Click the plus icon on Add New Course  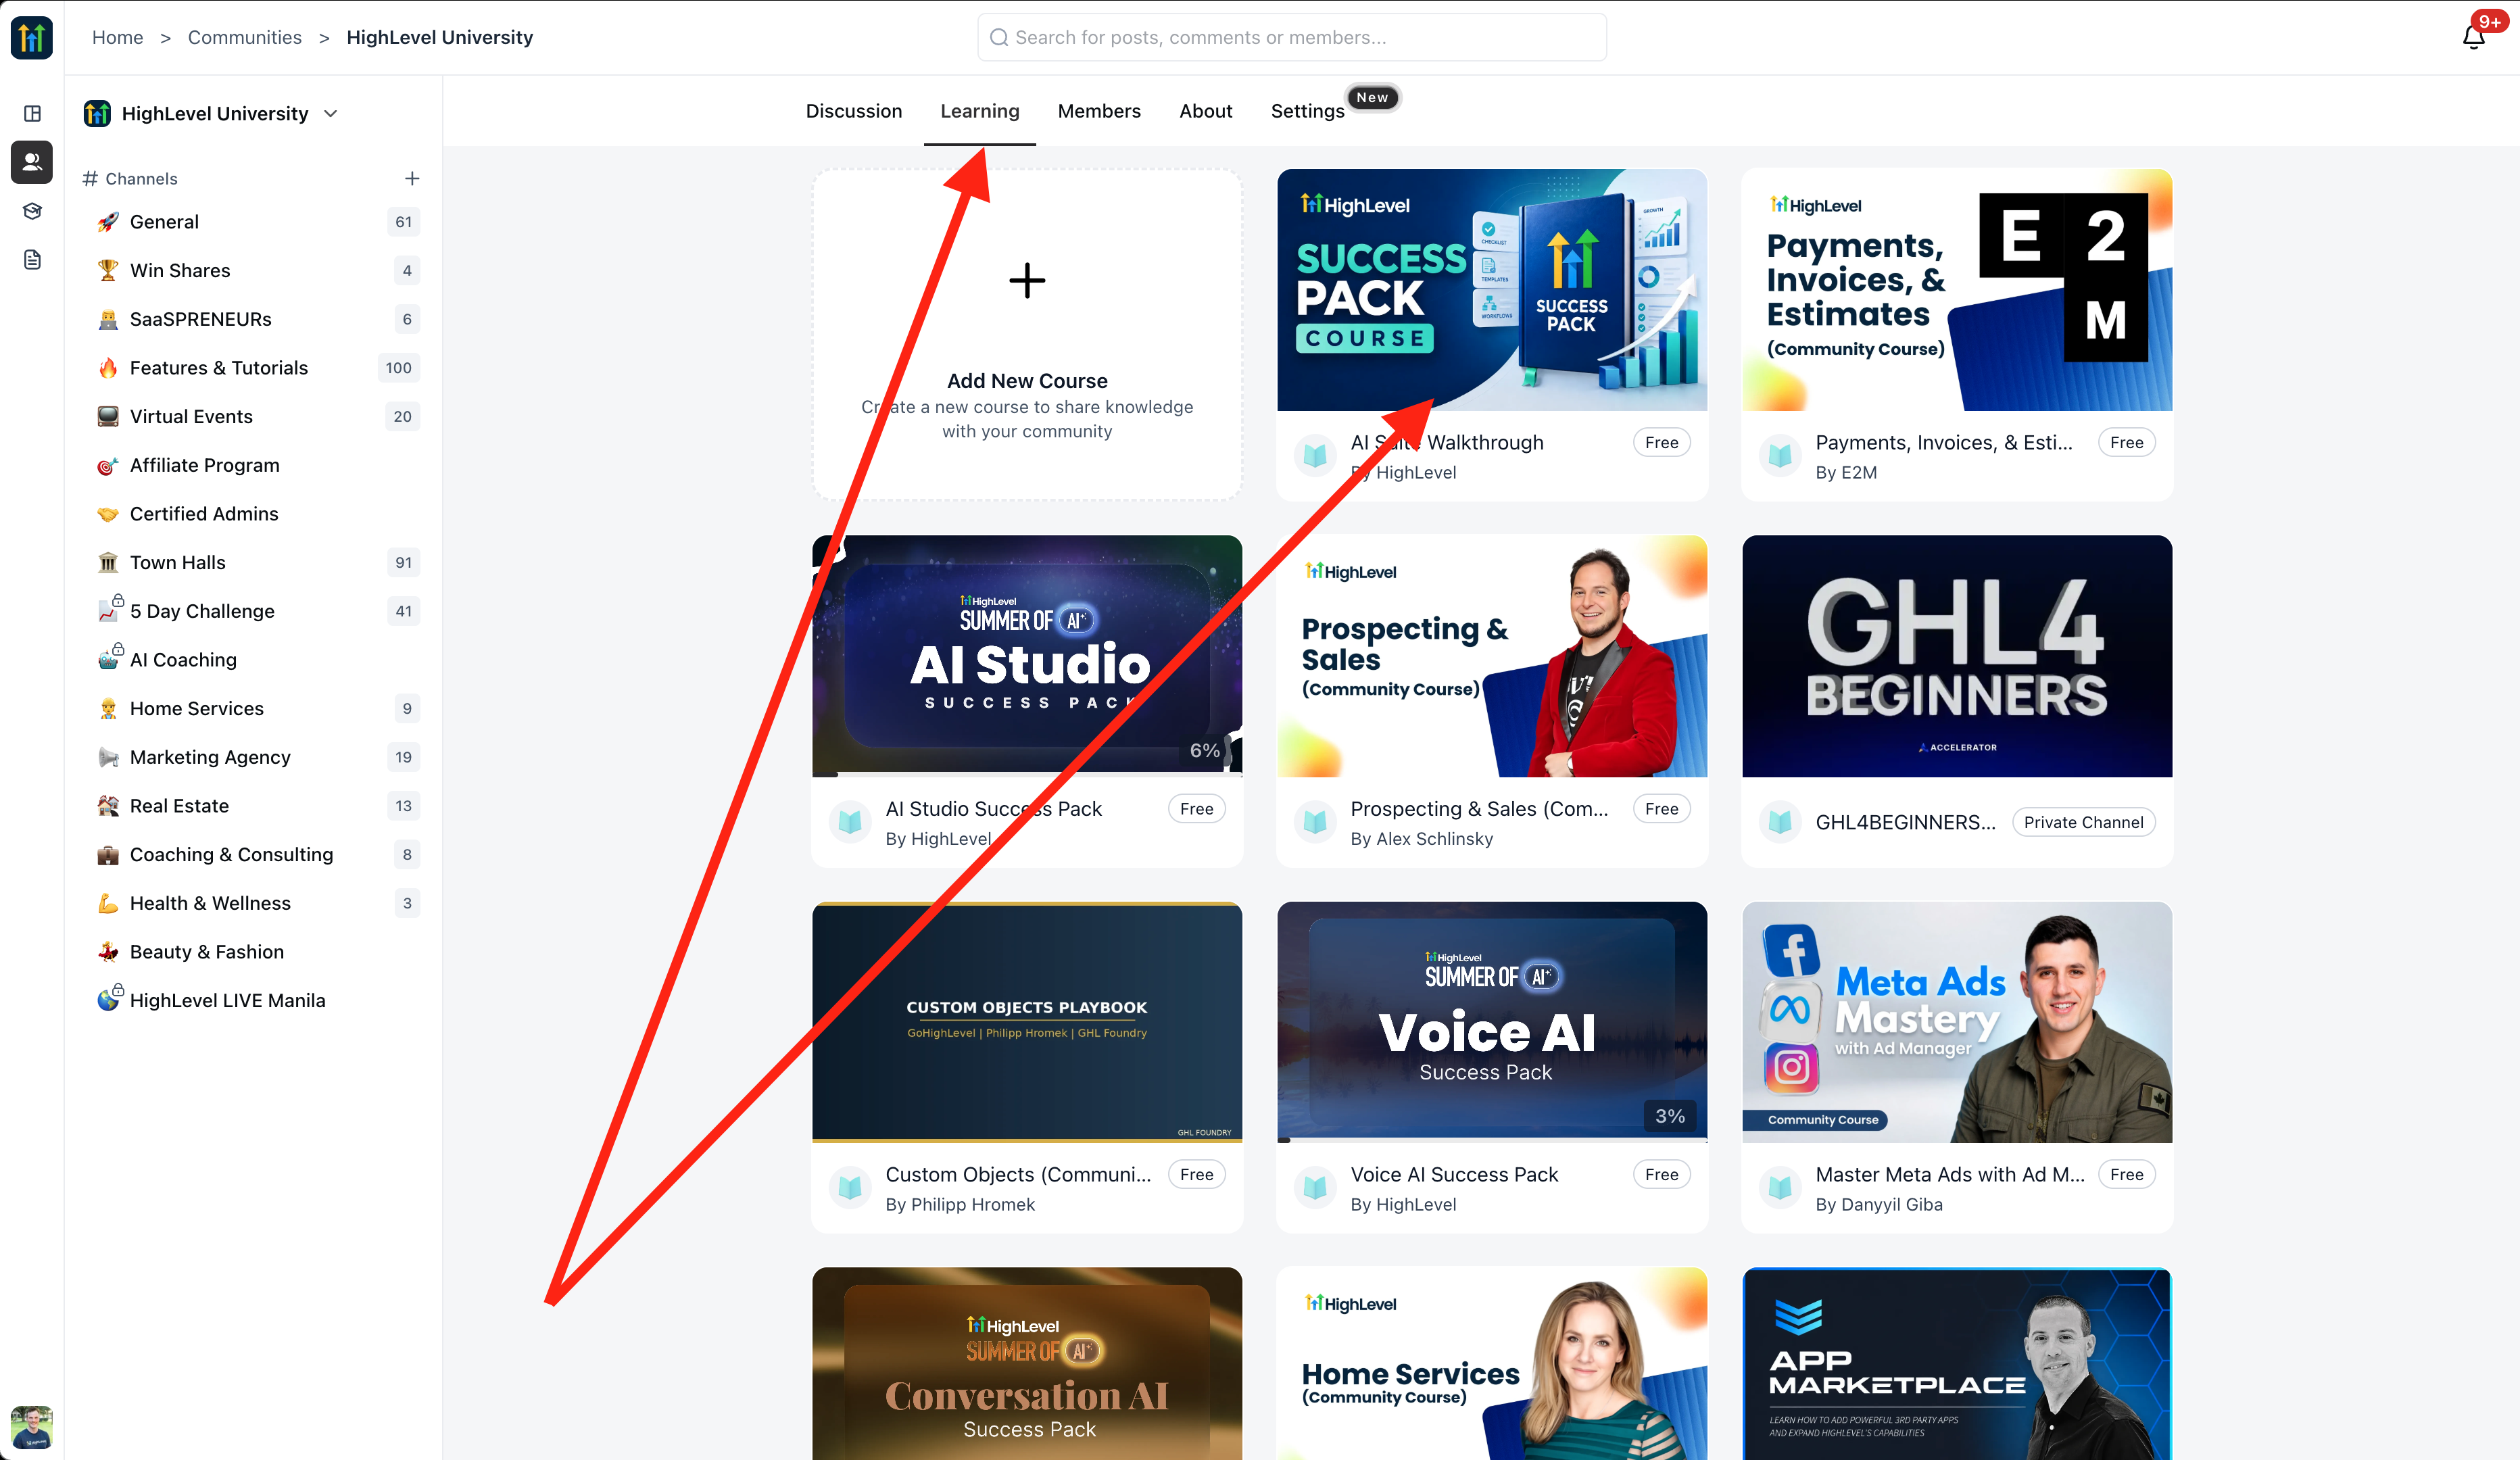(x=1027, y=280)
